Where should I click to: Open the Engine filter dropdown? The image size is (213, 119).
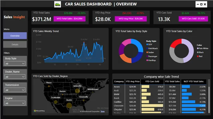pos(15,103)
